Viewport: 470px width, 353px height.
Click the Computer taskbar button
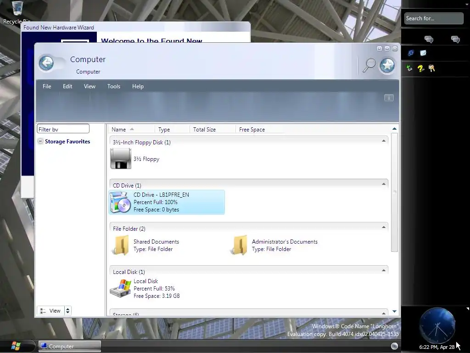(70, 347)
